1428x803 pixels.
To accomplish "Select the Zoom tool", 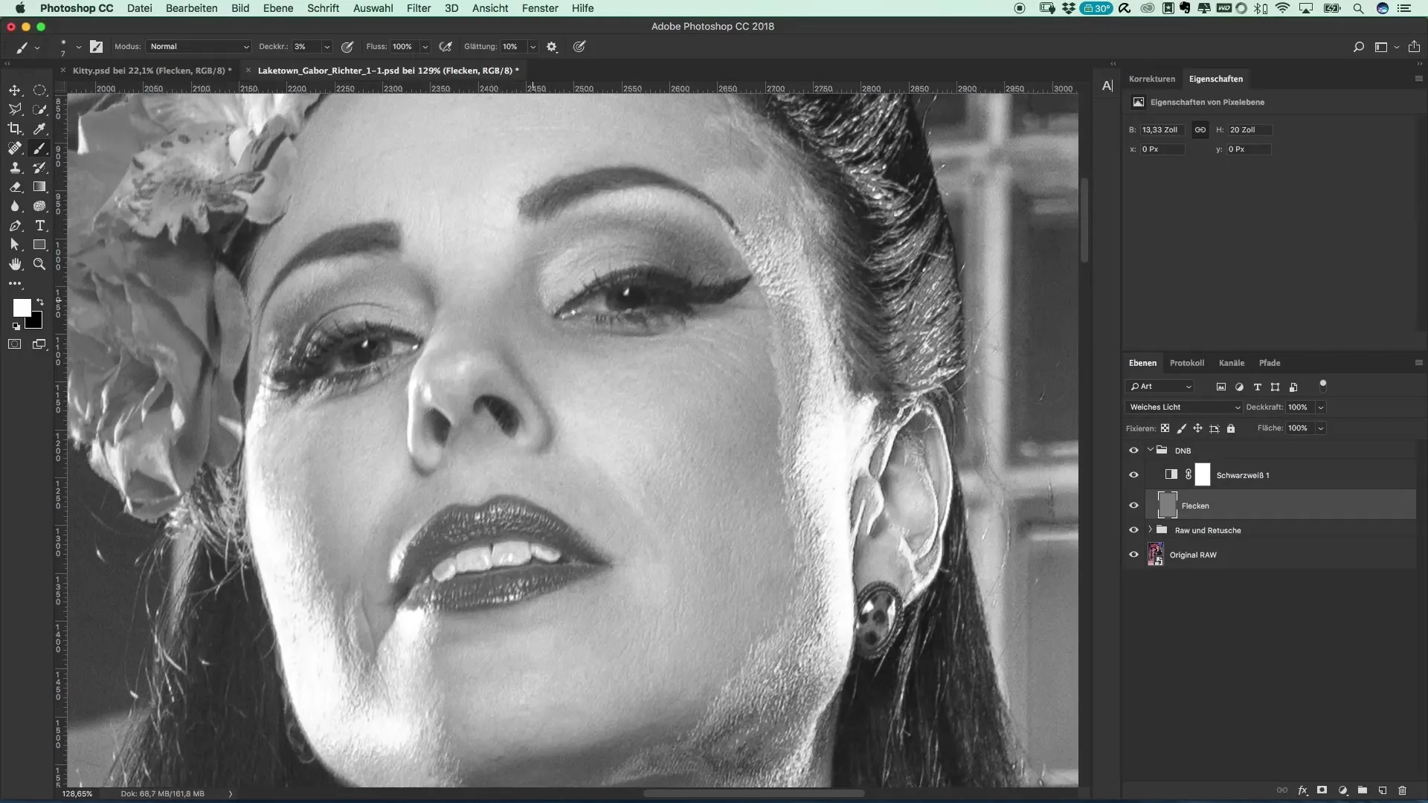I will [x=39, y=264].
